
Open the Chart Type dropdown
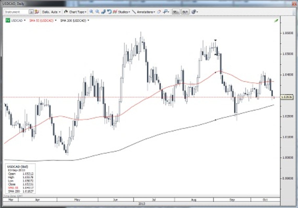(x=76, y=12)
